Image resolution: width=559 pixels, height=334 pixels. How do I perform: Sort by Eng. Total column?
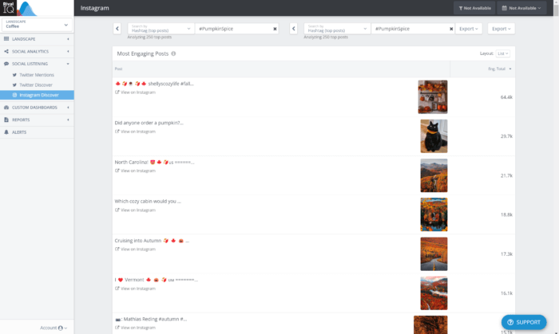499,69
